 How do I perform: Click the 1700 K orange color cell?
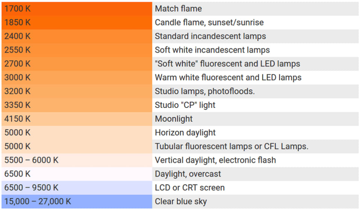77,9
